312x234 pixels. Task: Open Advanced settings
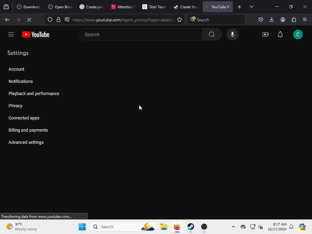click(26, 142)
